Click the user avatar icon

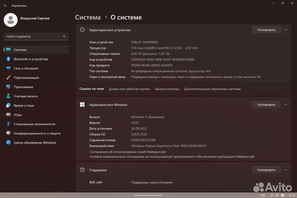[x=11, y=20]
